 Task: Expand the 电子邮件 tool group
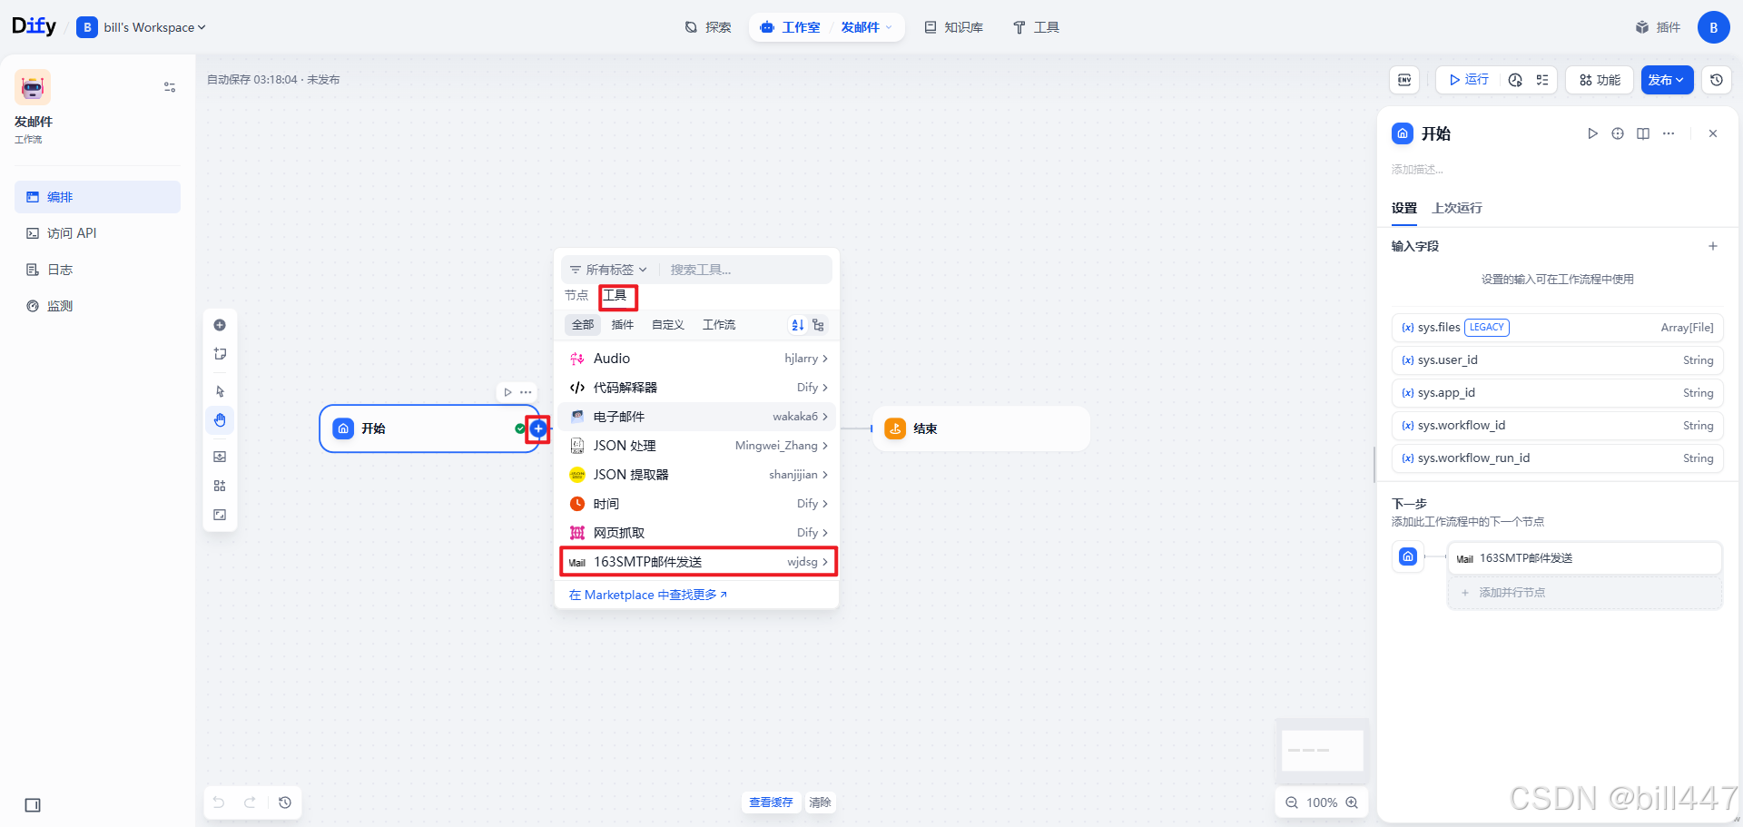(697, 417)
